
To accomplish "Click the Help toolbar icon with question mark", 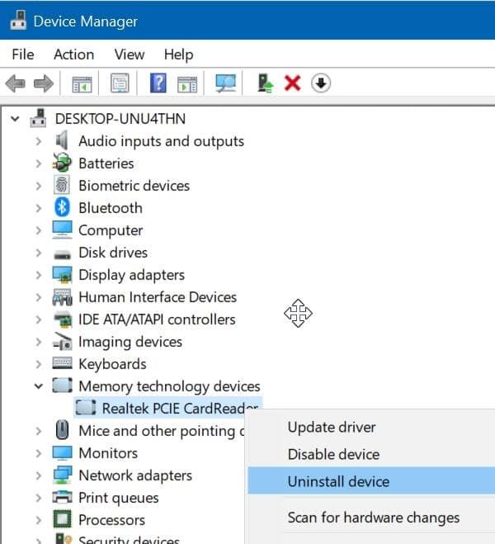I will pos(158,83).
